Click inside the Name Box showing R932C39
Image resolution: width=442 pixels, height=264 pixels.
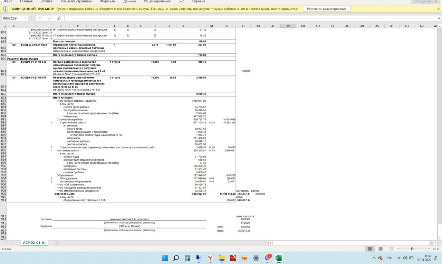pos(12,18)
